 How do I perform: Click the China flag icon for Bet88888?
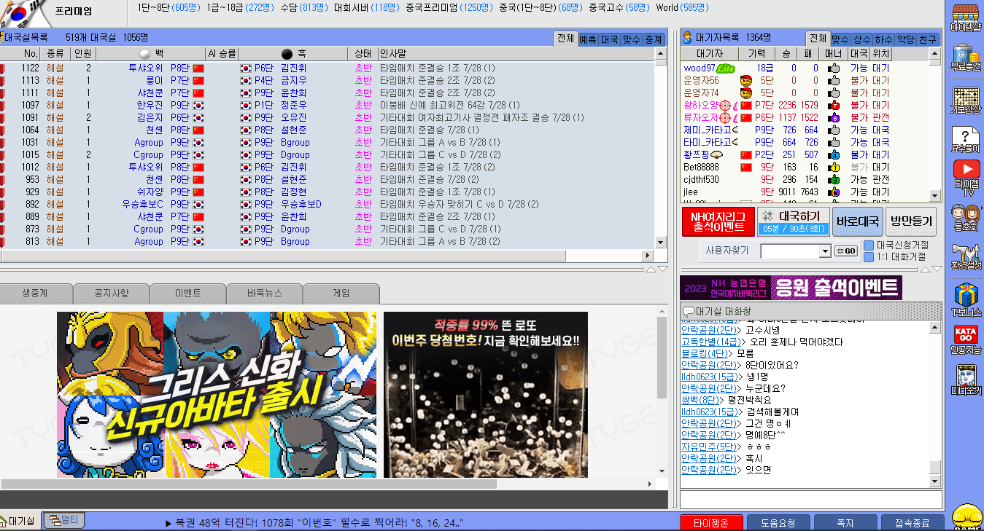click(x=745, y=168)
